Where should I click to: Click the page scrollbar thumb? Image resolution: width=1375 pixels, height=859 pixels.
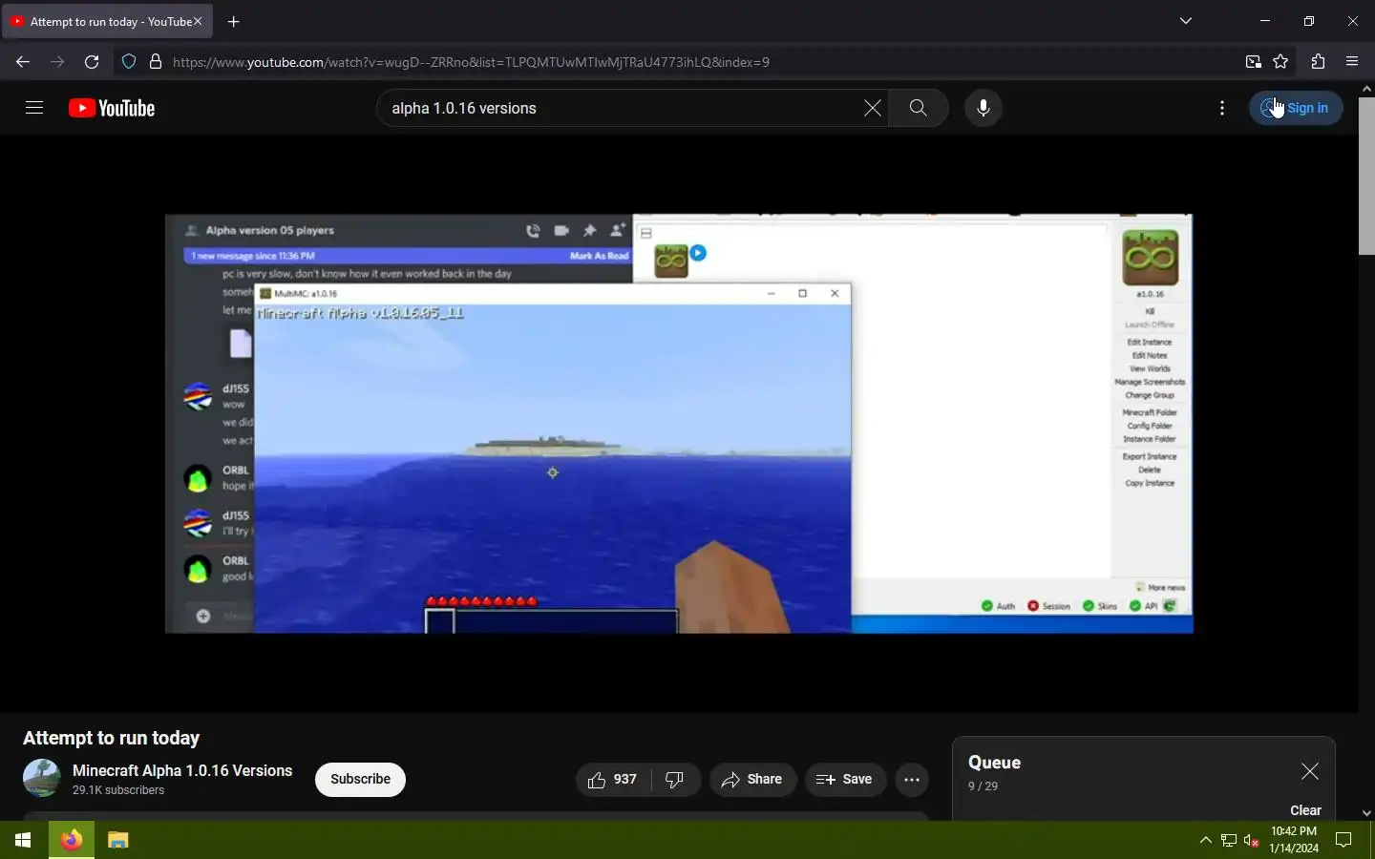[1366, 176]
